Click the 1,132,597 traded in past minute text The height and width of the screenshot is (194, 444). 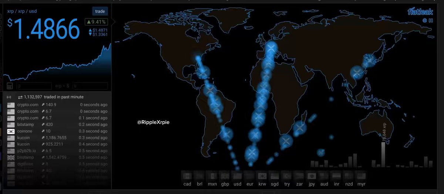point(54,97)
